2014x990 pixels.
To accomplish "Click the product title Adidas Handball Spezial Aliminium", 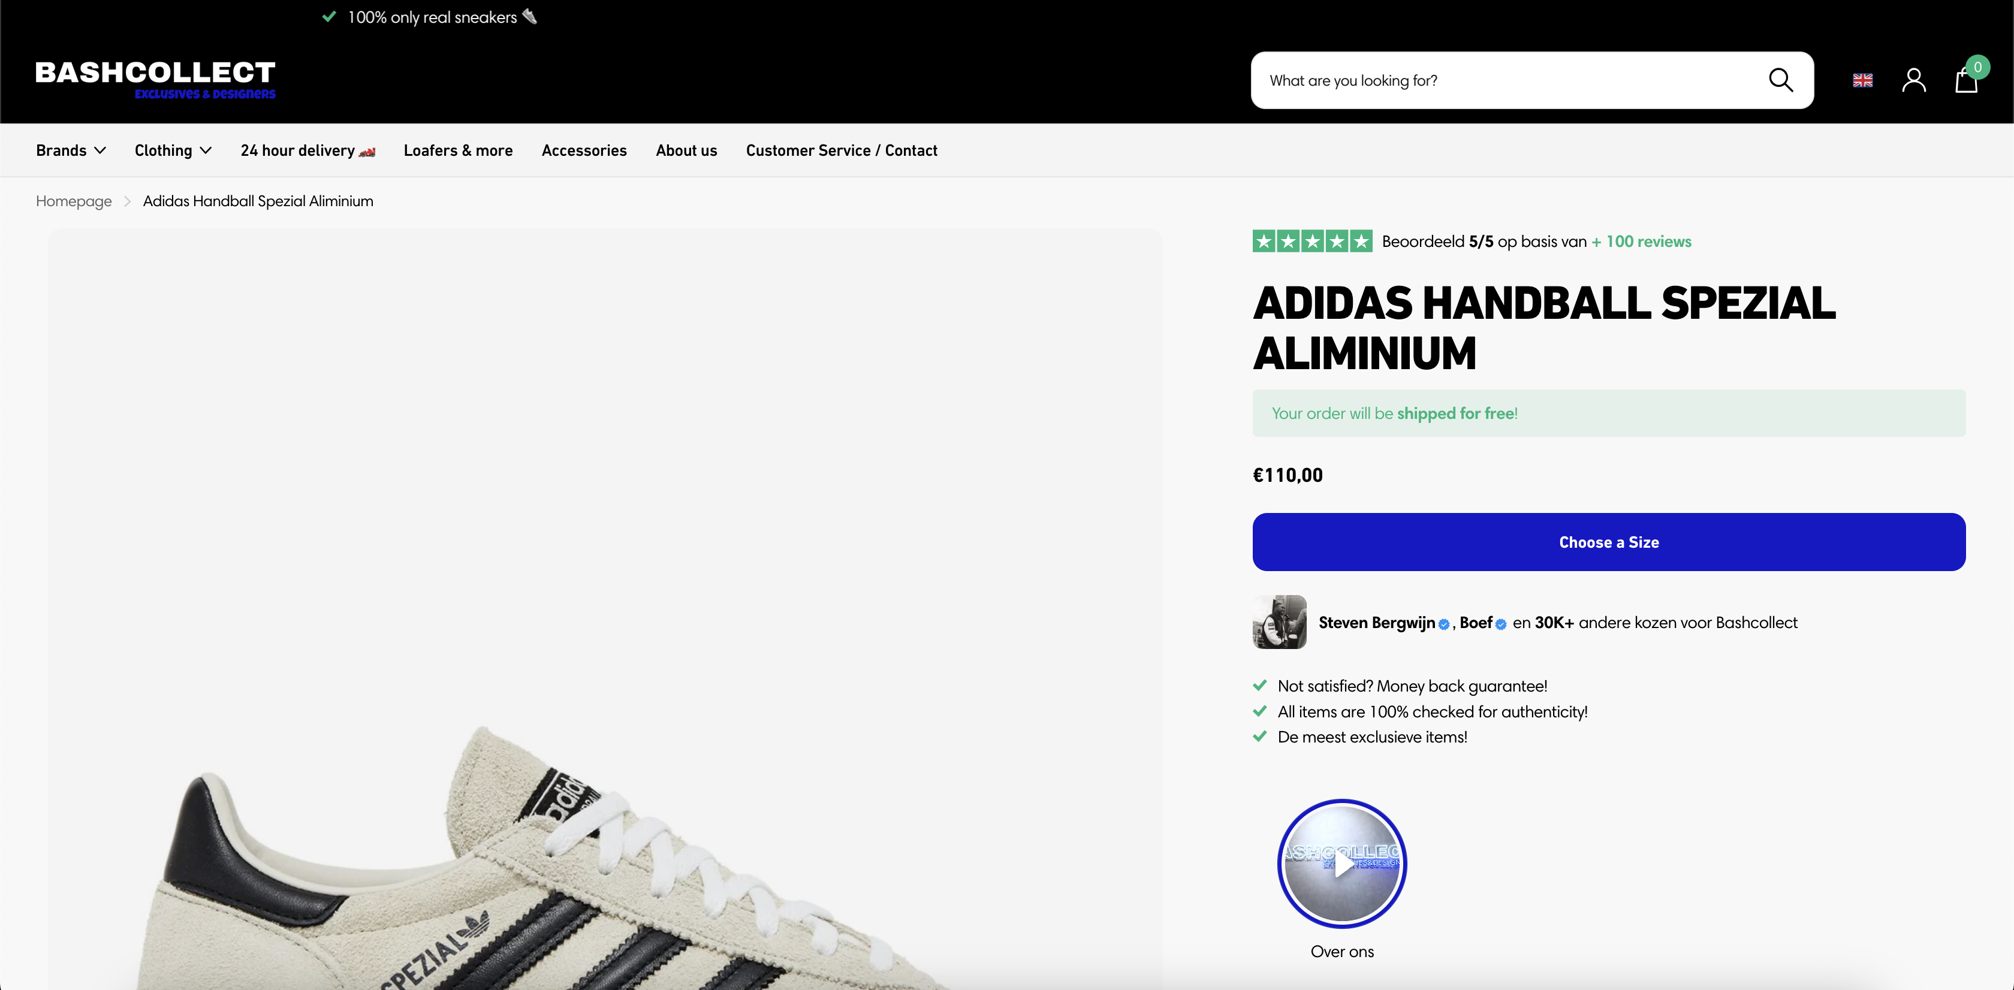I will 1543,327.
